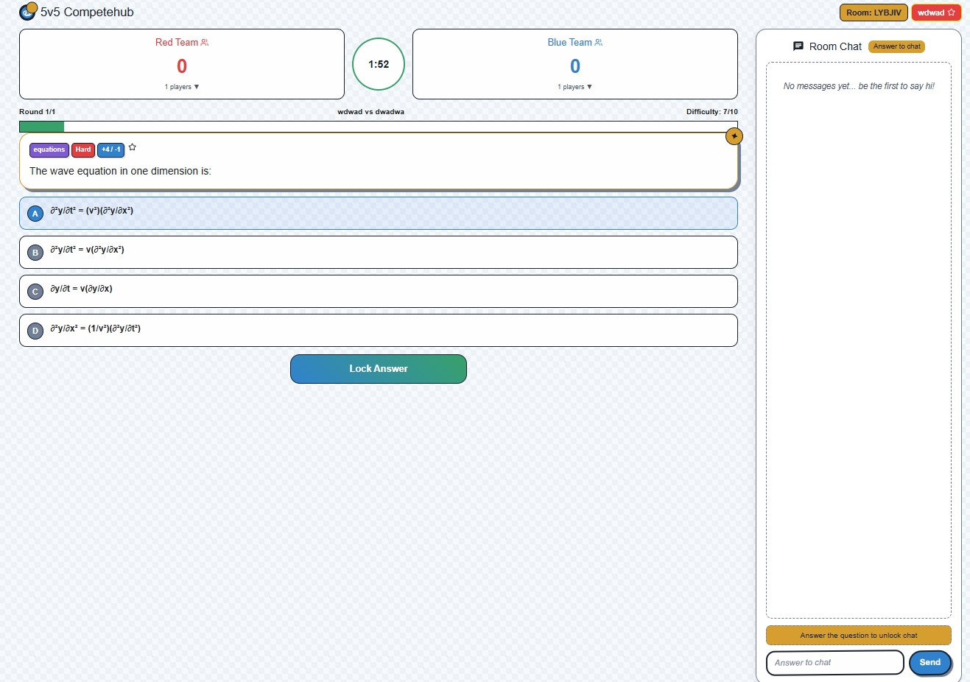Open the equations tag filter
Screen dimensions: 970x682
[x=49, y=150]
